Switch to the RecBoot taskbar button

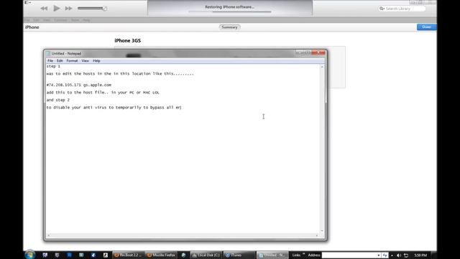click(129, 255)
